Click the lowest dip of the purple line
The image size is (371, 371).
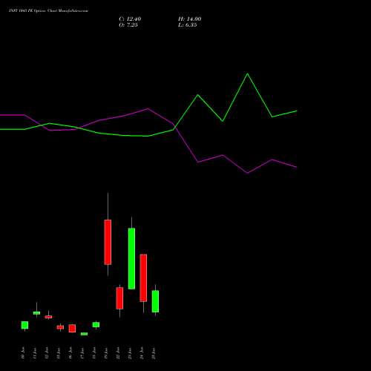pyautogui.click(x=247, y=173)
